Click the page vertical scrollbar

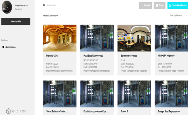(x=189, y=57)
